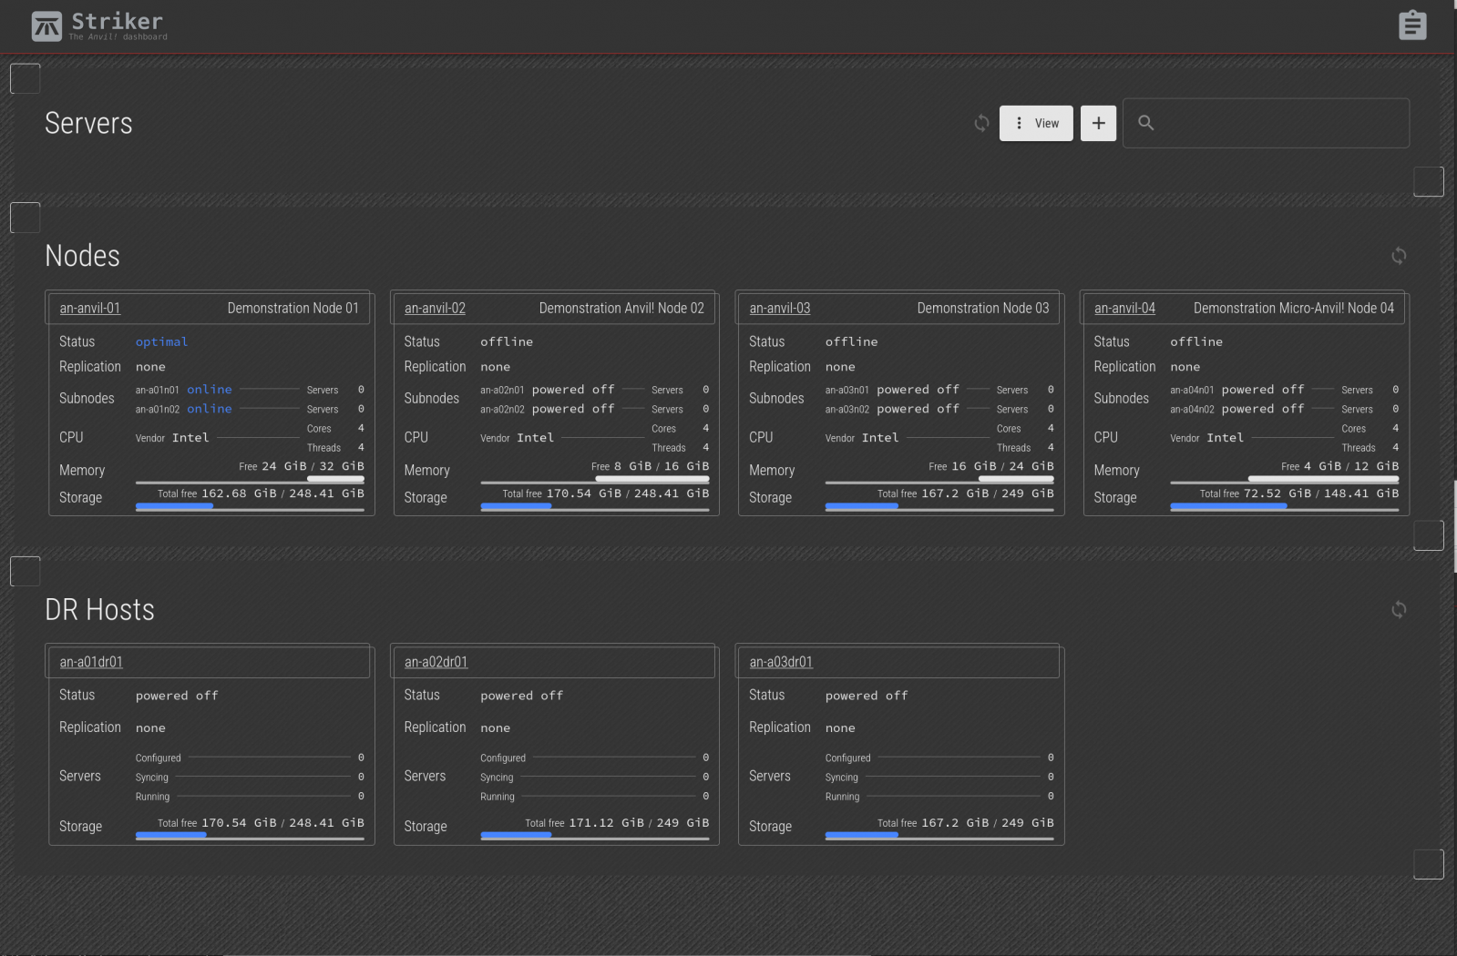Click an-anvil-01 storage usage bar
Image resolution: width=1457 pixels, height=956 pixels.
250,507
